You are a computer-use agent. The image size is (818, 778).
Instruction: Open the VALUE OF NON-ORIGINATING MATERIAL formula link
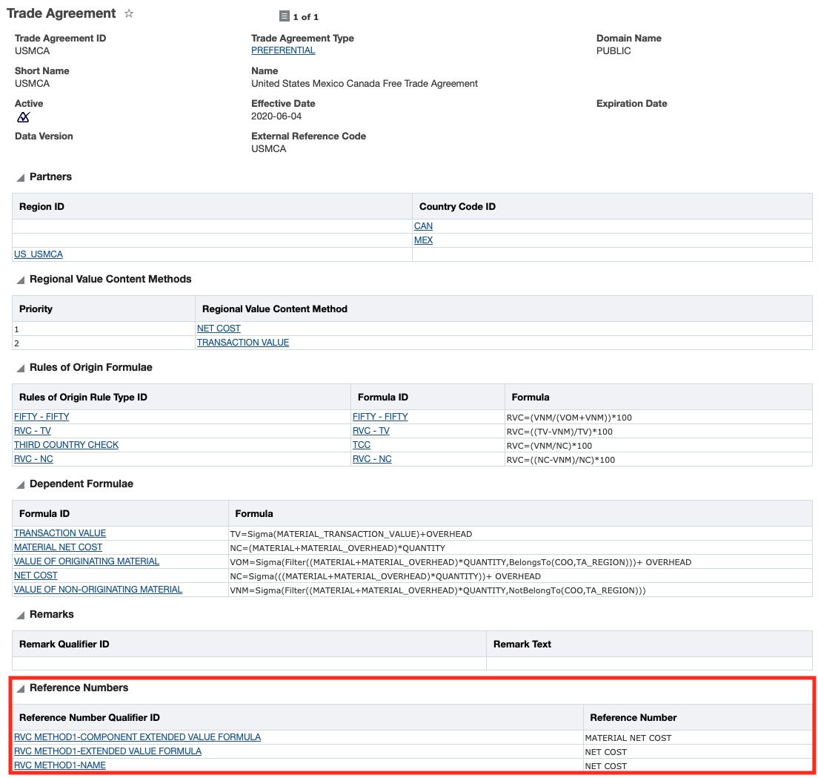coord(98,590)
